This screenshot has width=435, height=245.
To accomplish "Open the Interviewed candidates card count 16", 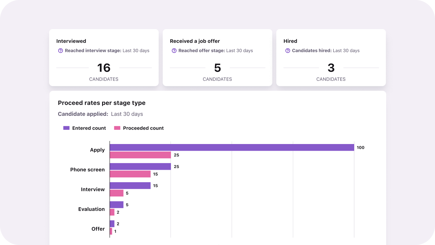I will (104, 68).
